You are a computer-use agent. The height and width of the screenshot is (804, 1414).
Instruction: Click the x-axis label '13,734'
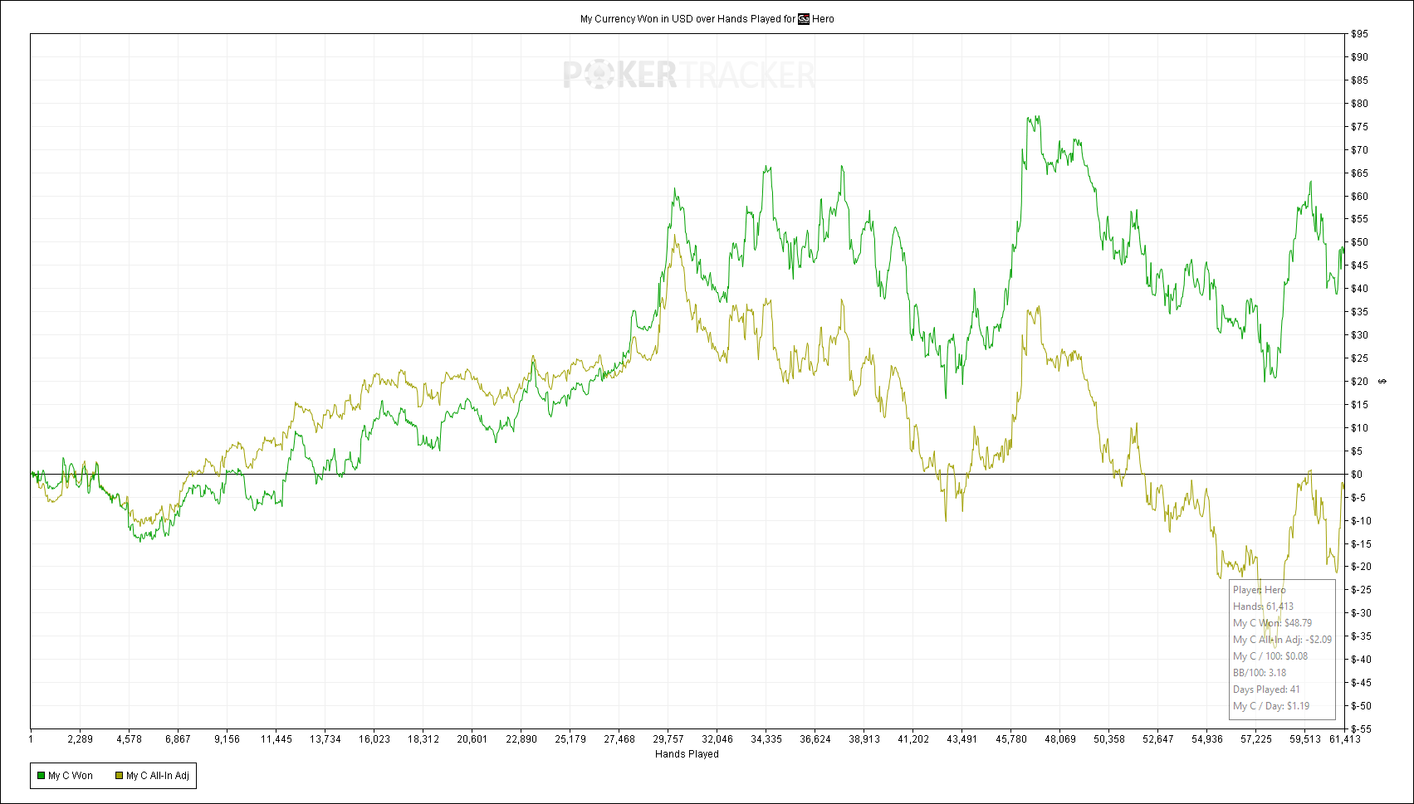coord(325,739)
